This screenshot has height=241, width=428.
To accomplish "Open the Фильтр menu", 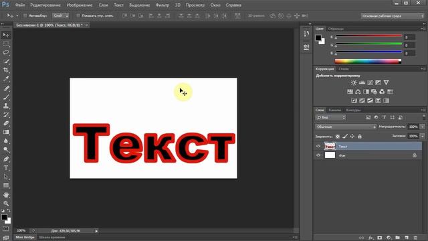I will (x=163, y=5).
